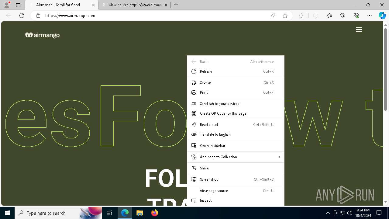Click scrollbar down arrow
The width and height of the screenshot is (389, 219).
click(x=386, y=202)
